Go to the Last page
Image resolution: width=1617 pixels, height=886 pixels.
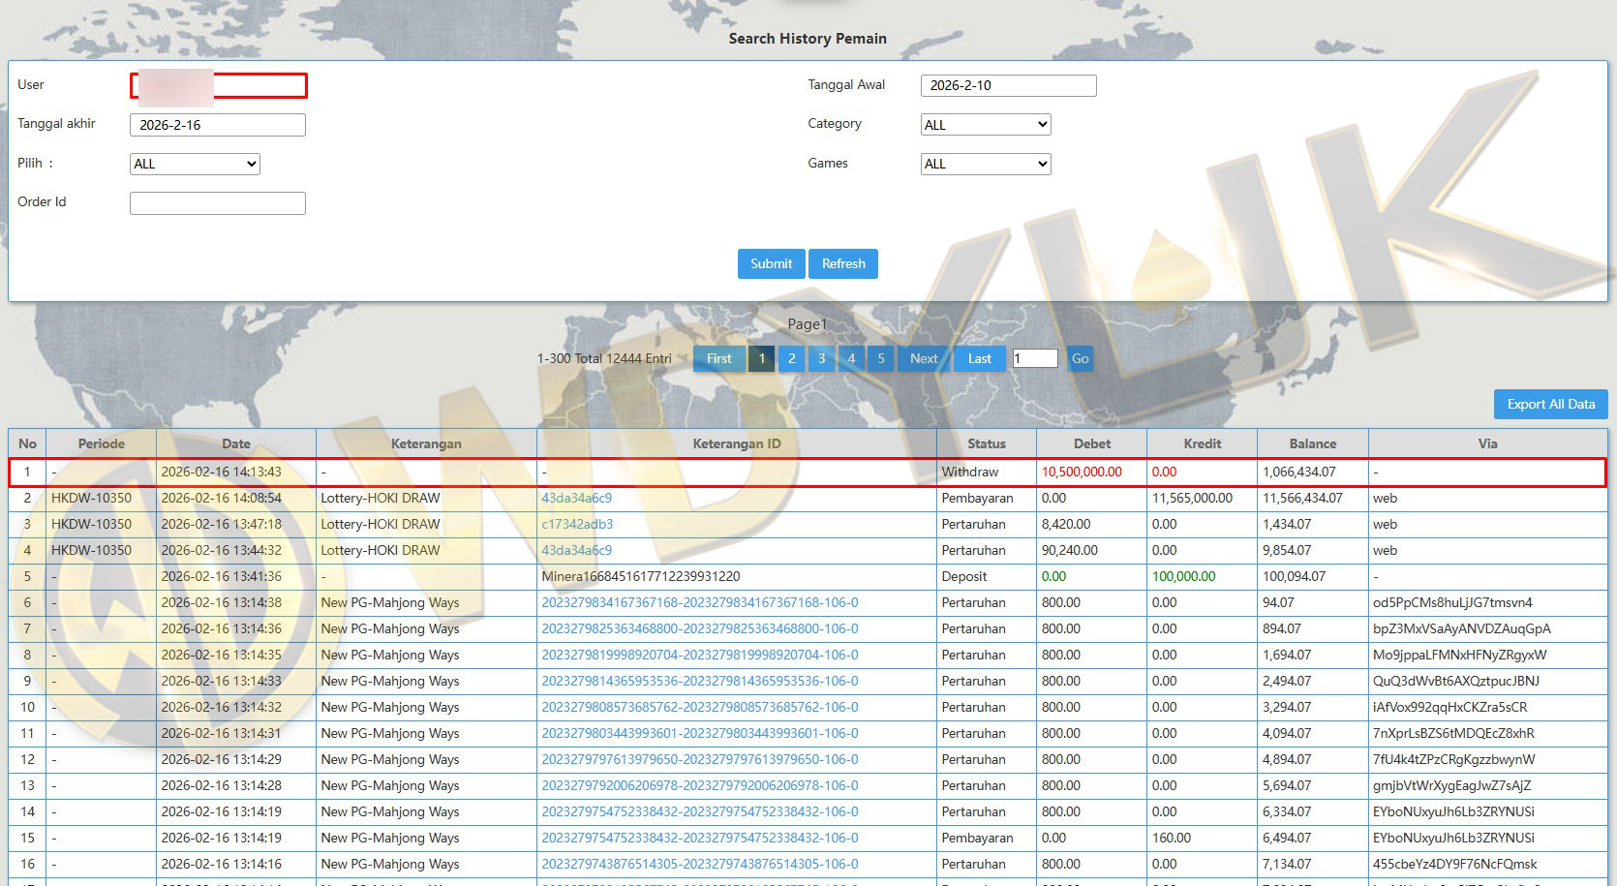click(979, 358)
